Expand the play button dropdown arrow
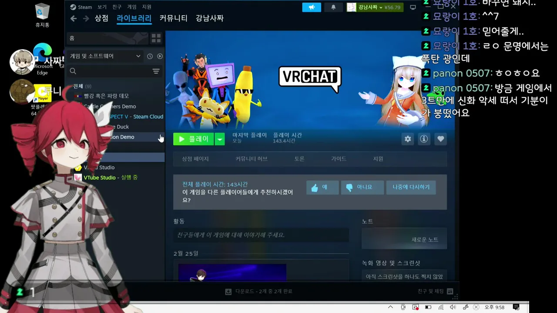This screenshot has height=313, width=557. click(220, 139)
